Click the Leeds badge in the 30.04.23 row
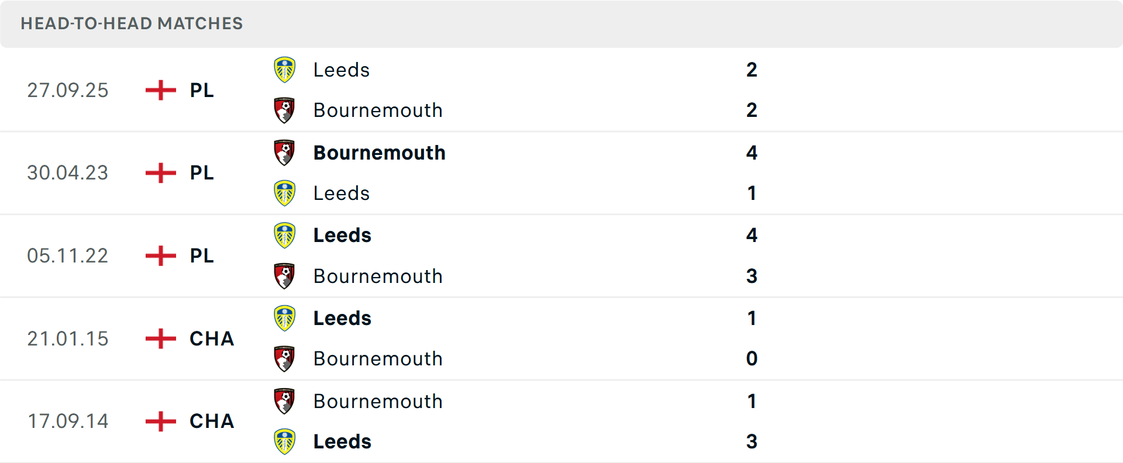1123x463 pixels. pos(285,192)
